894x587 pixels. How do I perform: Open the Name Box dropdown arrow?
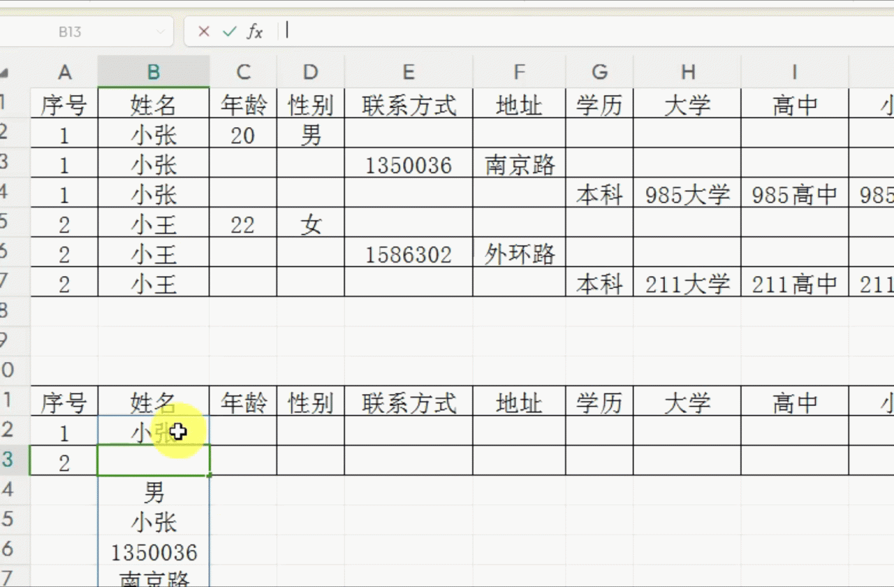(x=161, y=32)
